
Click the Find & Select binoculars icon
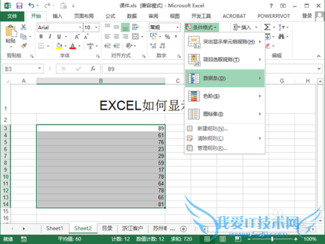click(x=281, y=36)
